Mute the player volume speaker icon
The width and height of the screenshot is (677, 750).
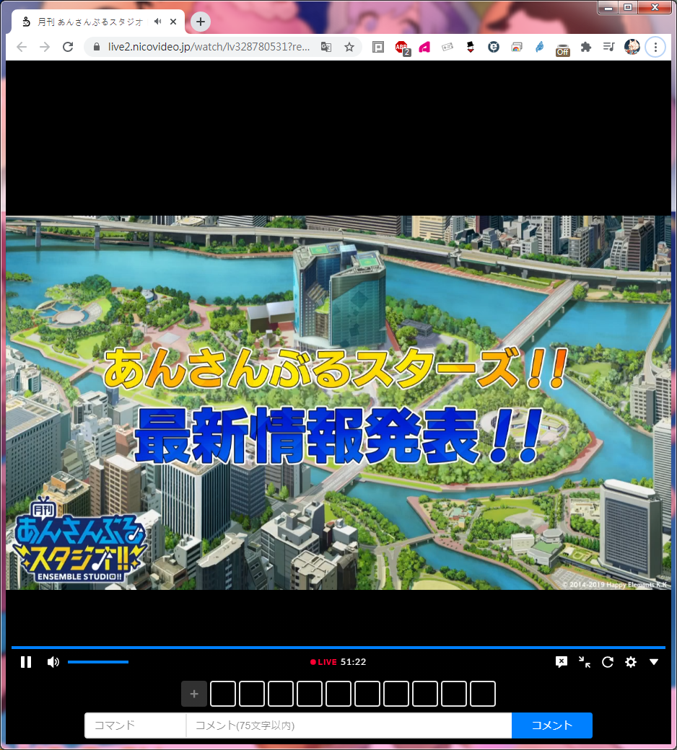53,662
